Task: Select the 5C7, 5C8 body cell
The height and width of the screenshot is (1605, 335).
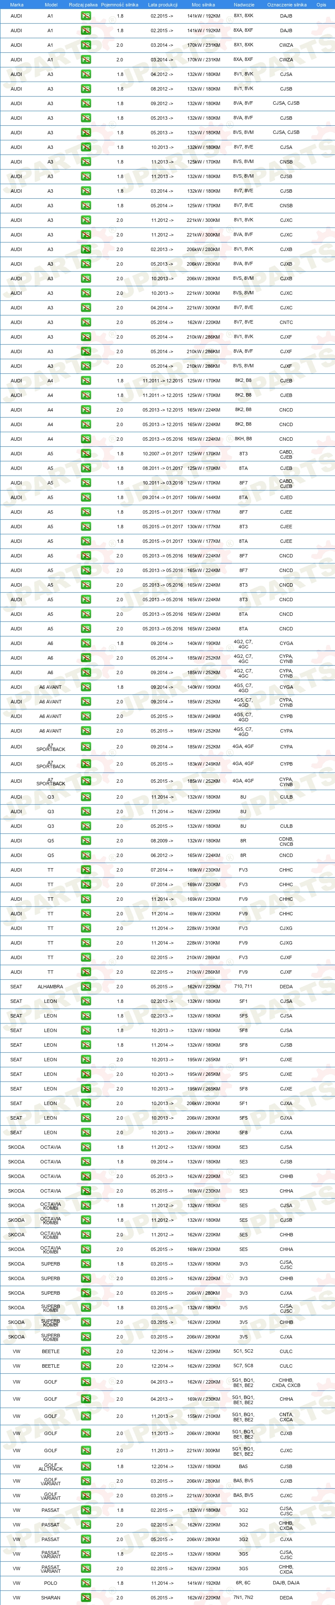Action: coord(244,1366)
